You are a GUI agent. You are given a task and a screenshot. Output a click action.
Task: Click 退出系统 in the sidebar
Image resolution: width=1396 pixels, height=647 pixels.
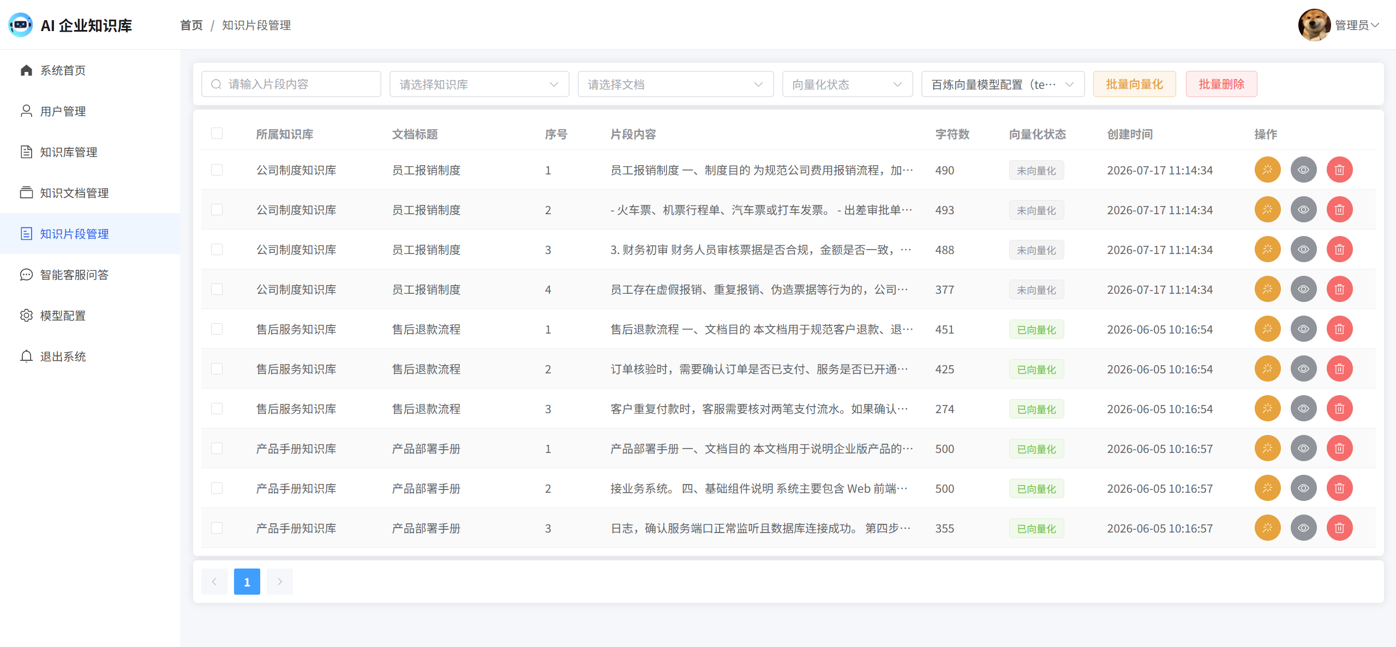point(90,356)
